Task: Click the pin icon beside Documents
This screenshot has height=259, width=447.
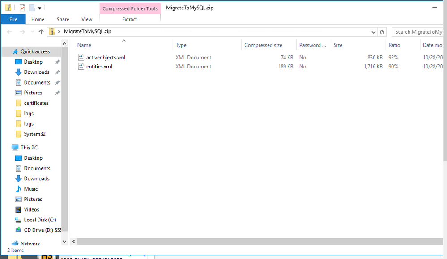Action: [57, 82]
